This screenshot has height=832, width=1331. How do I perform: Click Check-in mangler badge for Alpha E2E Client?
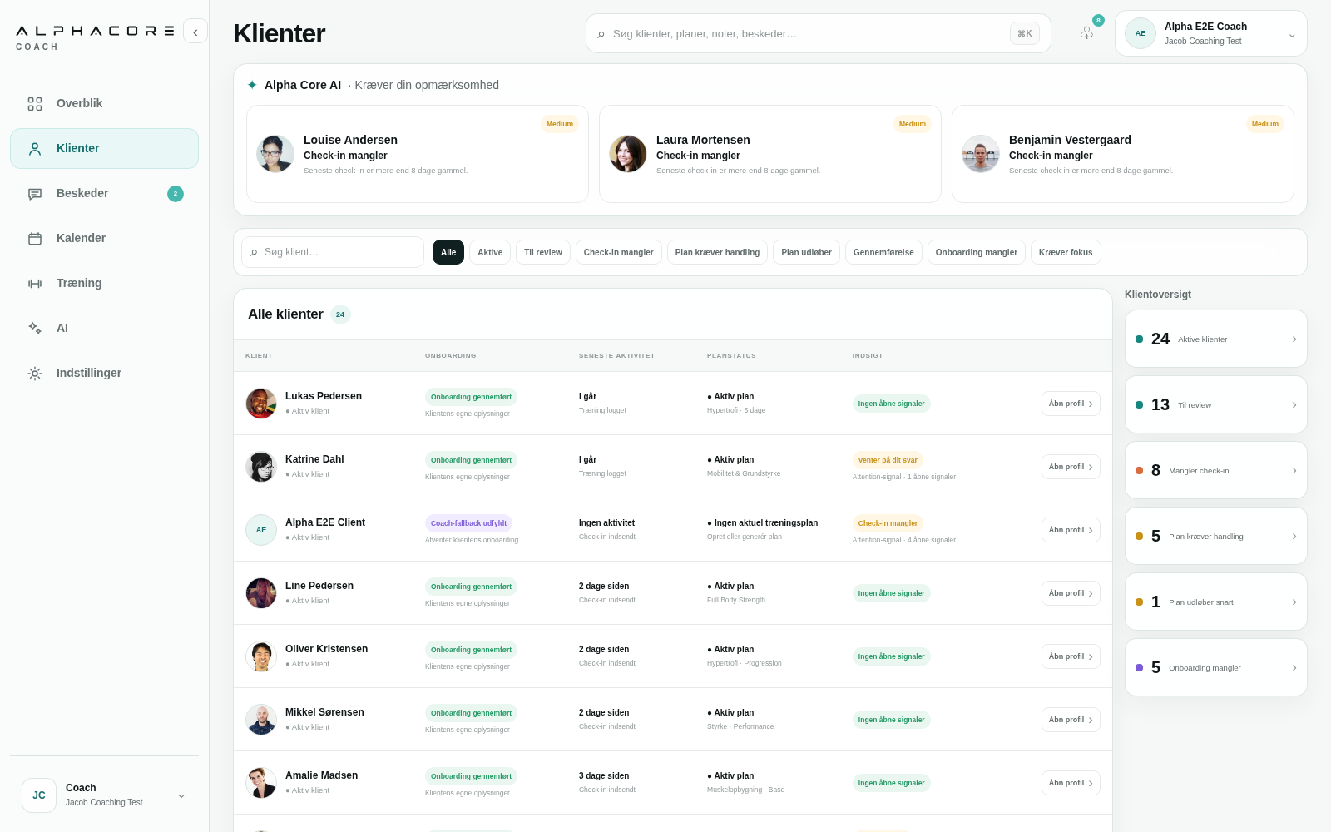point(888,523)
